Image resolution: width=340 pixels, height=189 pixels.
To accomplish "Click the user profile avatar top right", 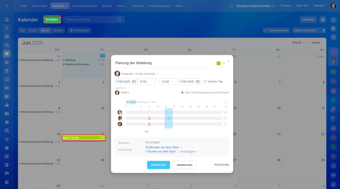I will [333, 6].
